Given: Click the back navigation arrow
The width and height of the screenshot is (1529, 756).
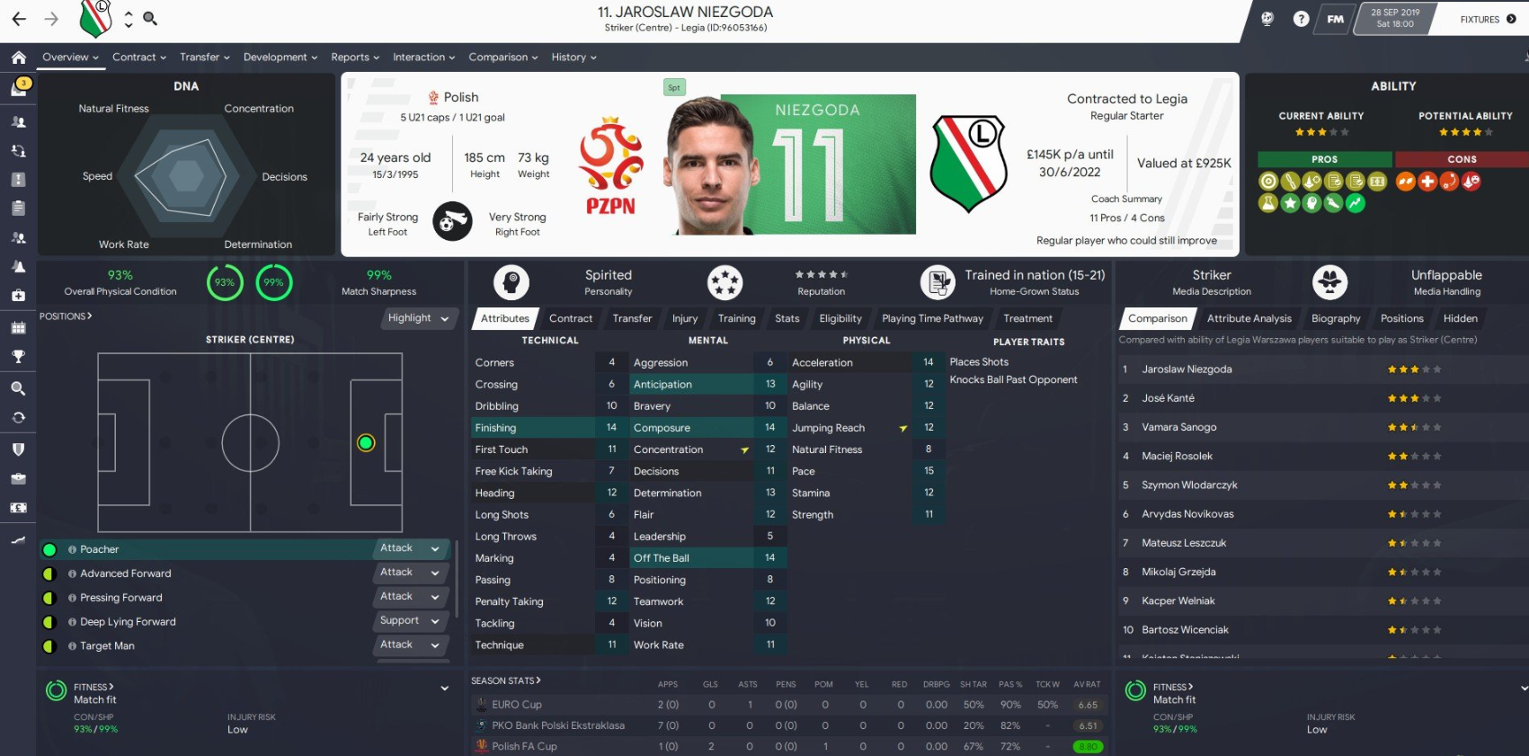Looking at the screenshot, I should [x=19, y=19].
